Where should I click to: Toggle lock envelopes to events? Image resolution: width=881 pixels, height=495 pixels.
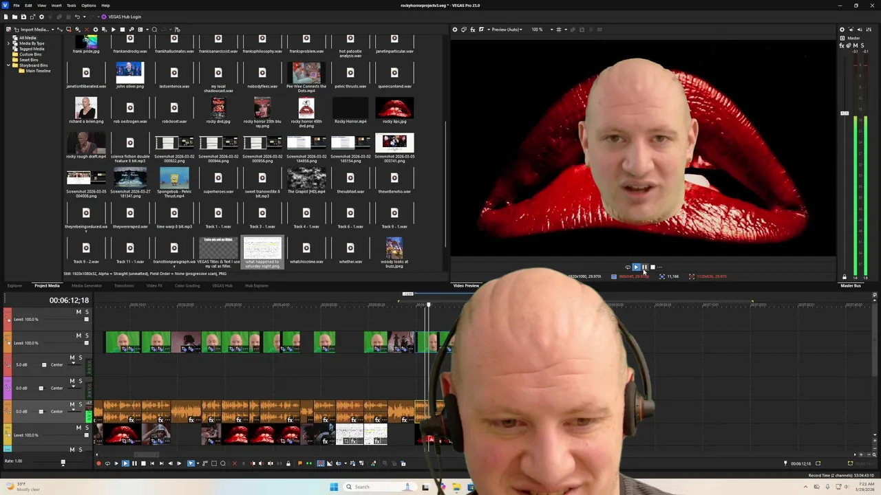[x=352, y=463]
